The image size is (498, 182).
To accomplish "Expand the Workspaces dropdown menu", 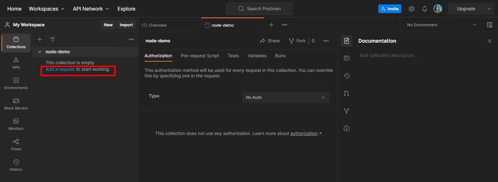I will click(x=46, y=9).
